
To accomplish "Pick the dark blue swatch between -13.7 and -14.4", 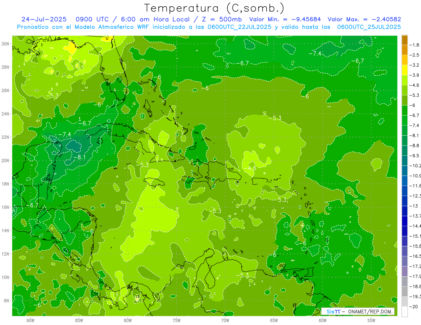I will point(405,221).
